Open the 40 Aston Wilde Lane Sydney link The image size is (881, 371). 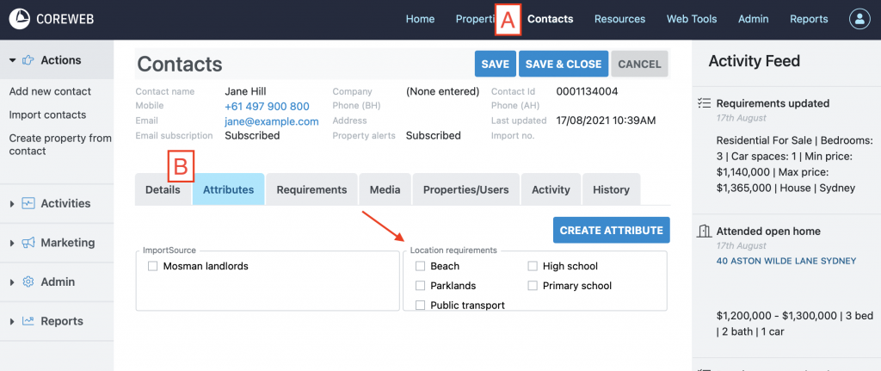point(786,261)
